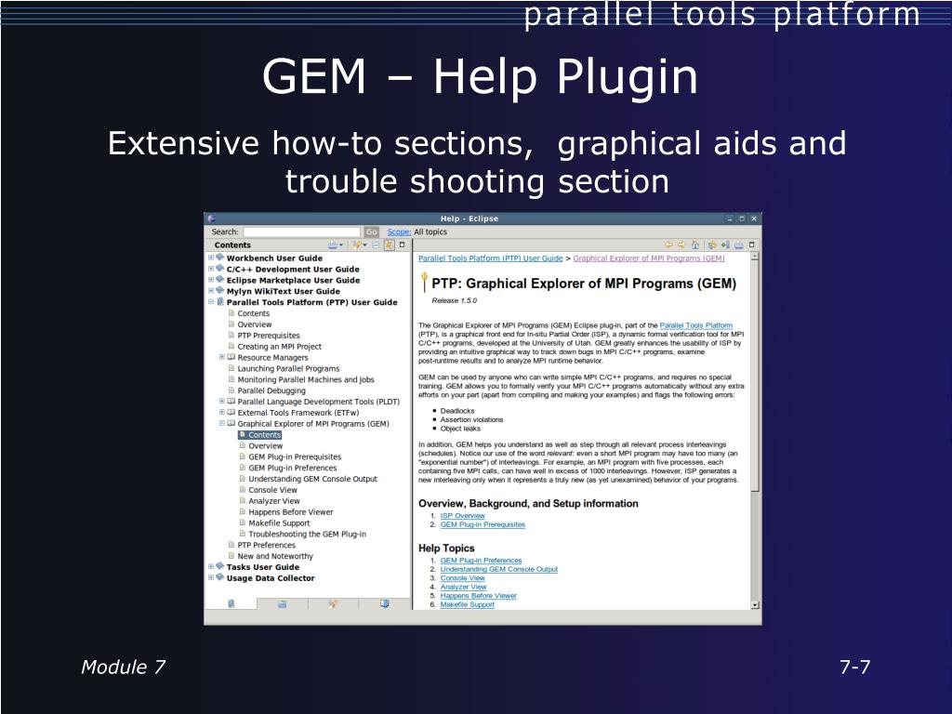Click the Print topics icon in Contents toolbar
The image size is (952, 714).
coord(333,245)
